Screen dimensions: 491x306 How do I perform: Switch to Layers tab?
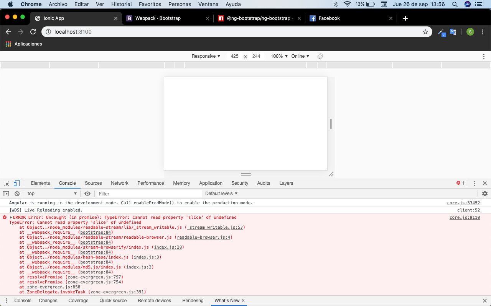(x=286, y=183)
